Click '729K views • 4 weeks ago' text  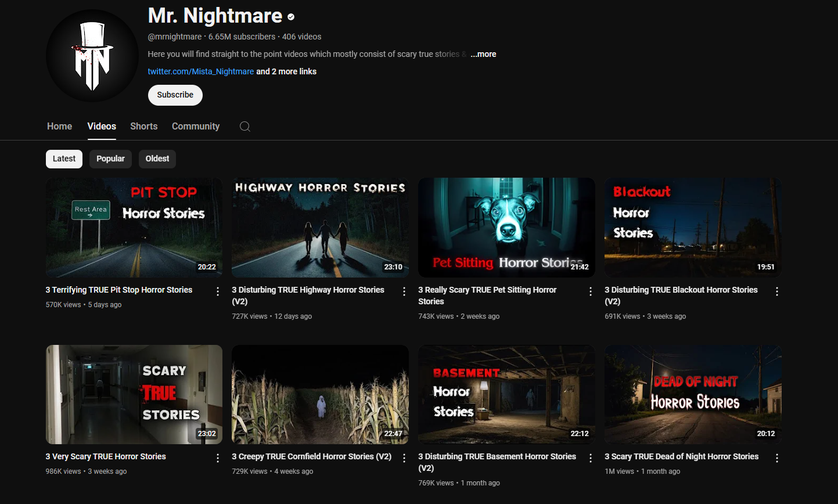[x=272, y=471]
